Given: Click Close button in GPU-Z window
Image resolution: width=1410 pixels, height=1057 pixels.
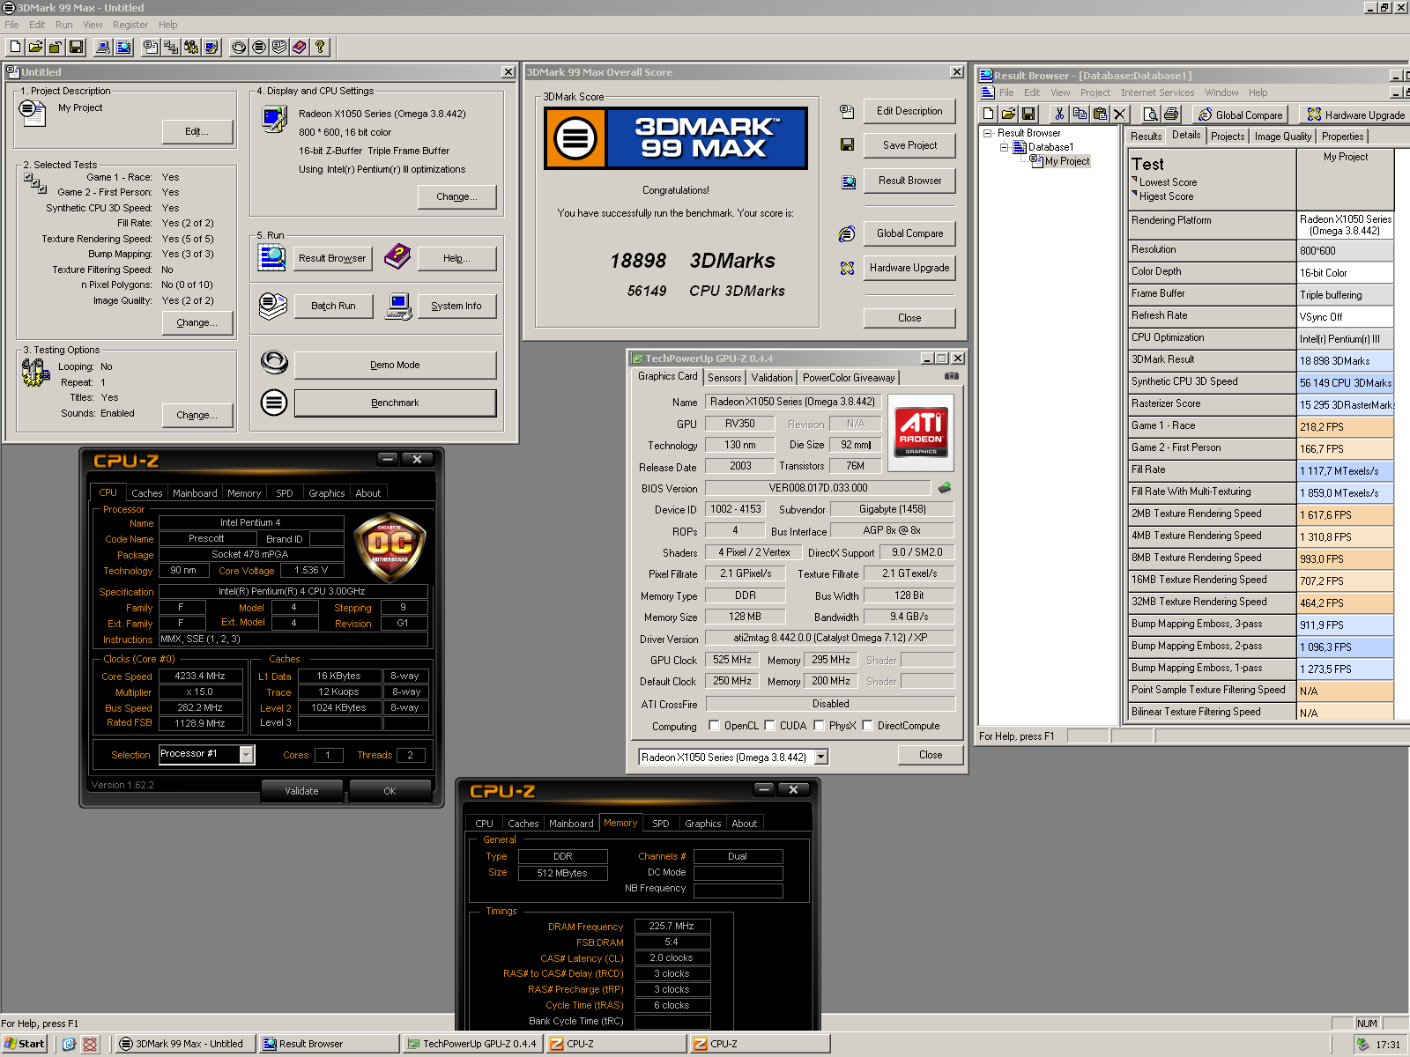Looking at the screenshot, I should coord(931,755).
